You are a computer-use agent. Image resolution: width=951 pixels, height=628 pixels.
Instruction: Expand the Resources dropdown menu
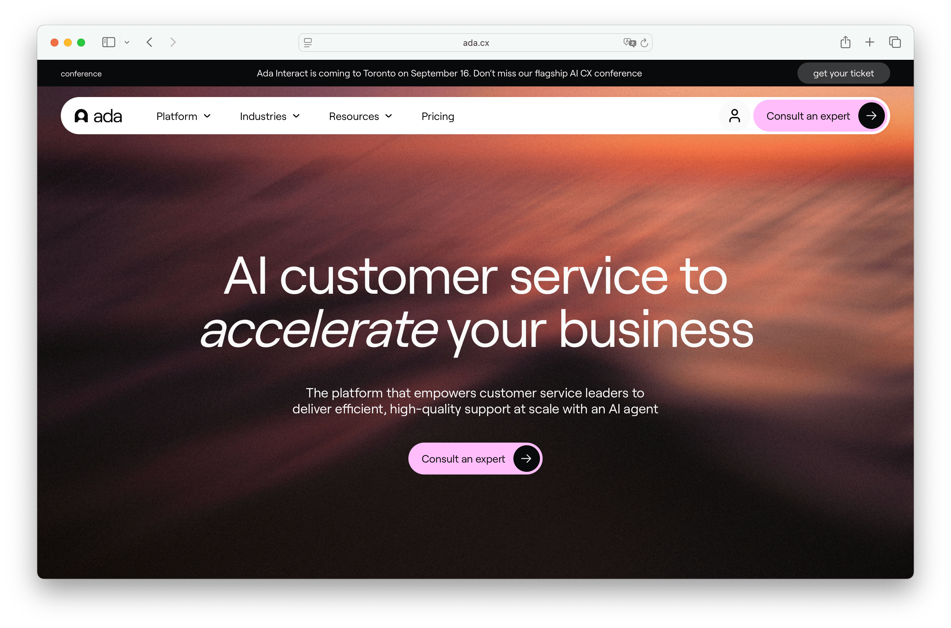tap(360, 116)
